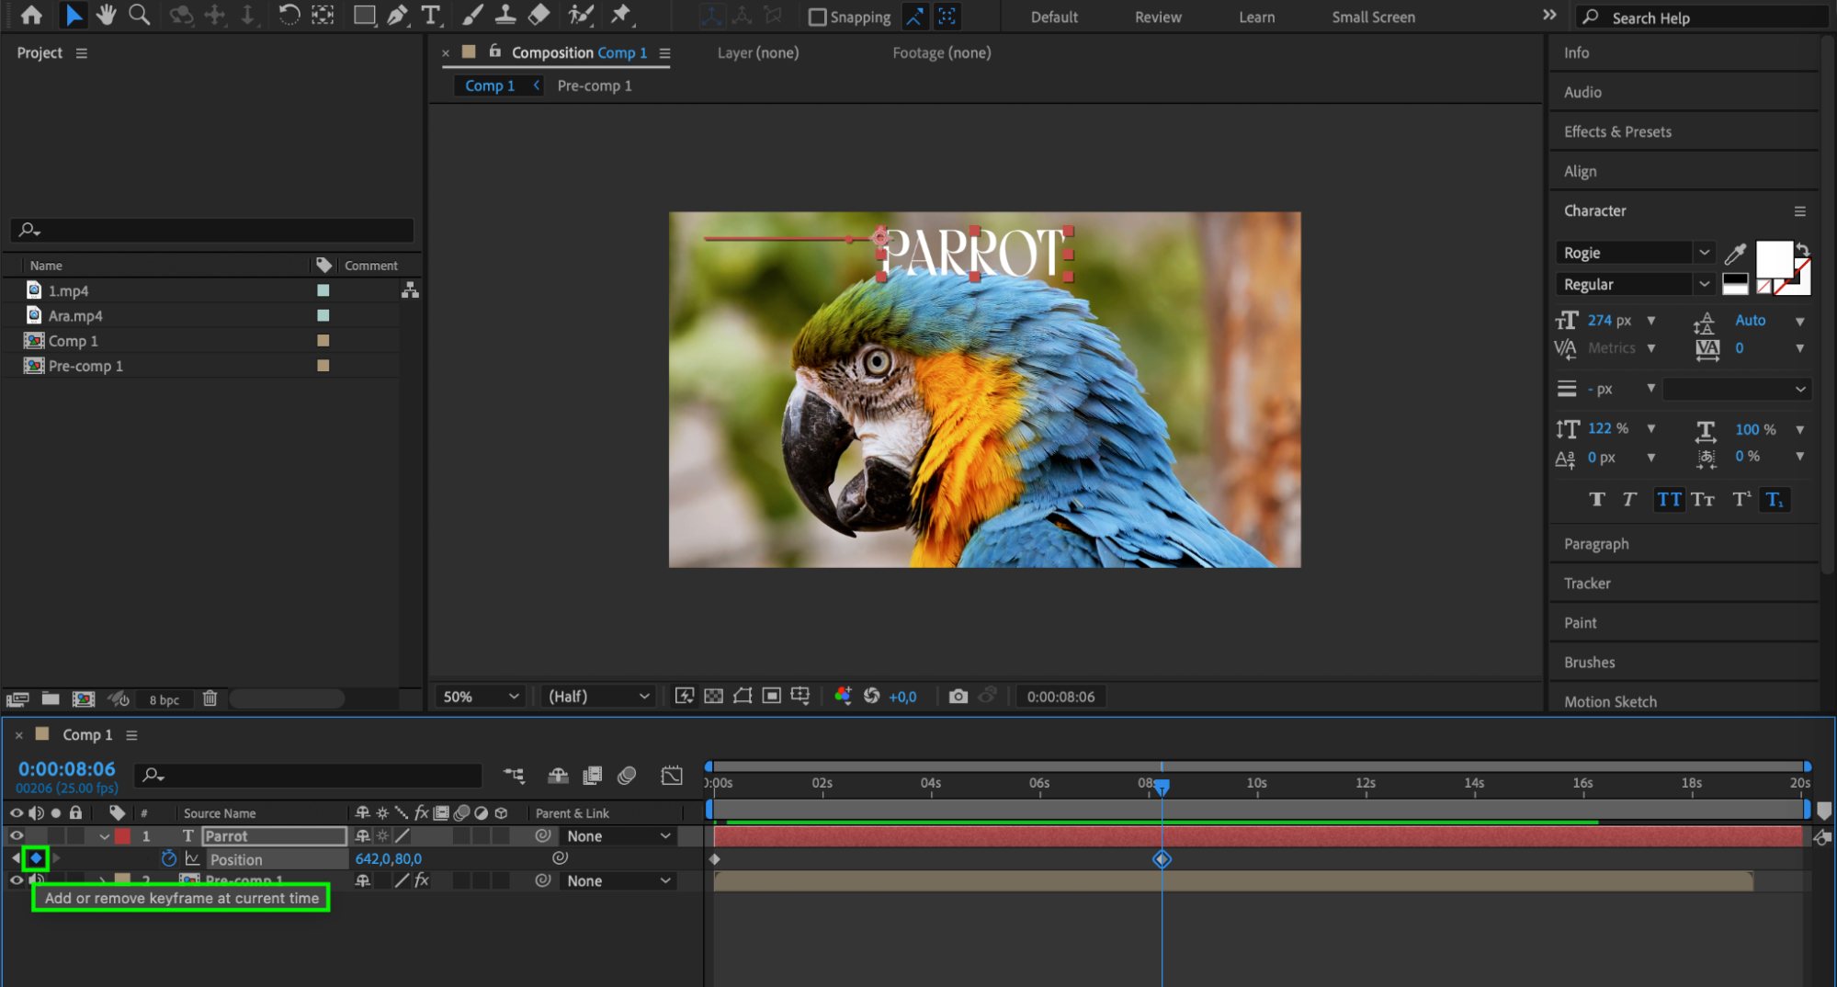This screenshot has height=987, width=1837.
Task: Delete selected item with trash icon
Action: point(210,699)
